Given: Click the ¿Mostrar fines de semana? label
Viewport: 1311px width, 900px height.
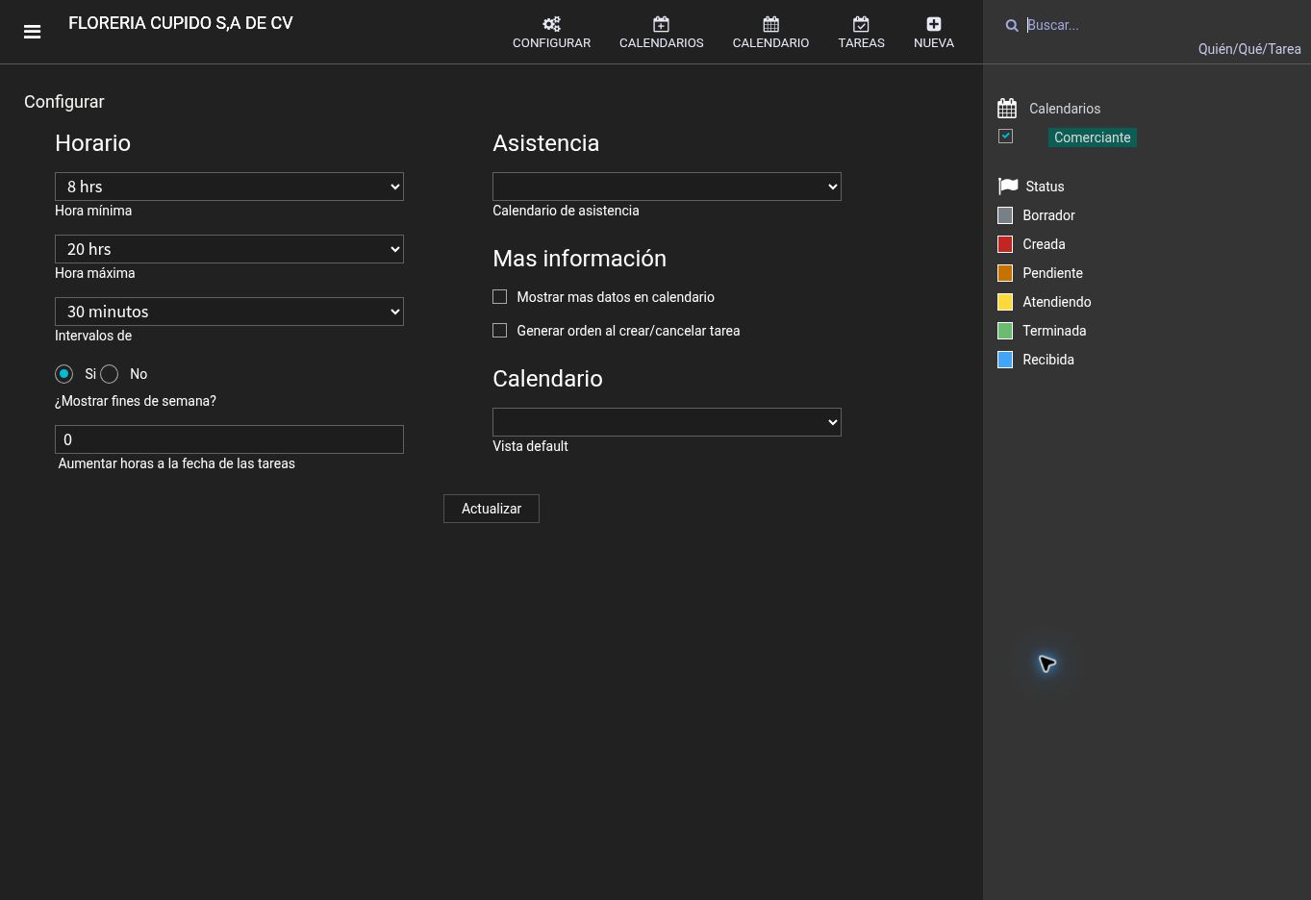Looking at the screenshot, I should (136, 401).
